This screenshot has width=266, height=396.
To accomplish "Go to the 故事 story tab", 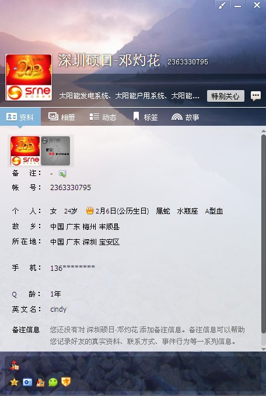I will (185, 117).
